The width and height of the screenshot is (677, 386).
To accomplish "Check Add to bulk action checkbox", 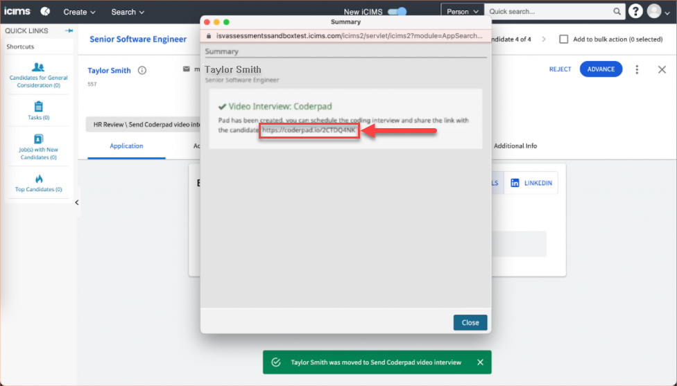I will point(563,40).
